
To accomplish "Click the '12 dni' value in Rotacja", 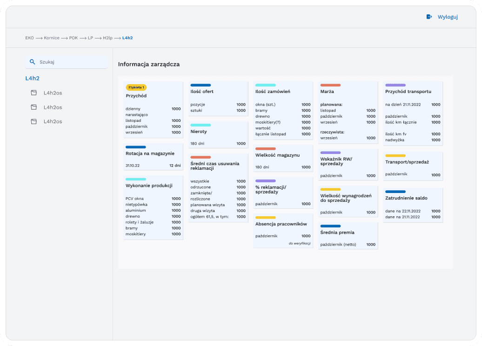I will 175,165.
